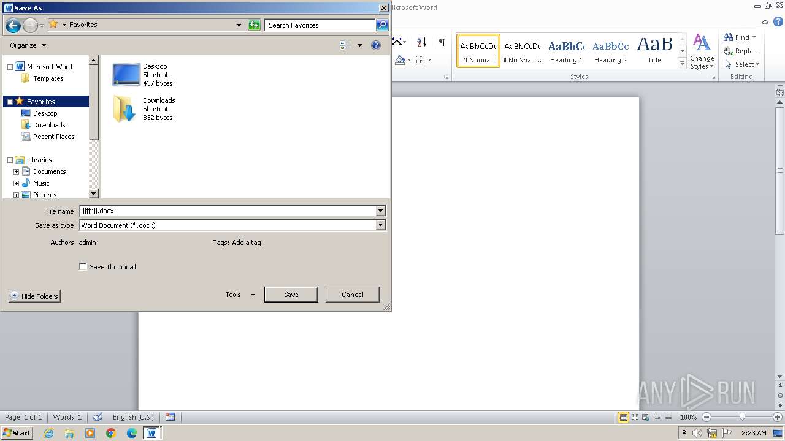Click the Replace button in Editing group
785x441 pixels.
[741, 51]
